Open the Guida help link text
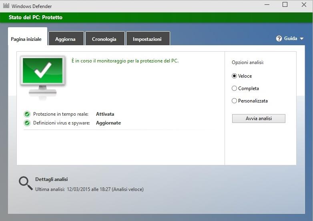 pyautogui.click(x=291, y=38)
